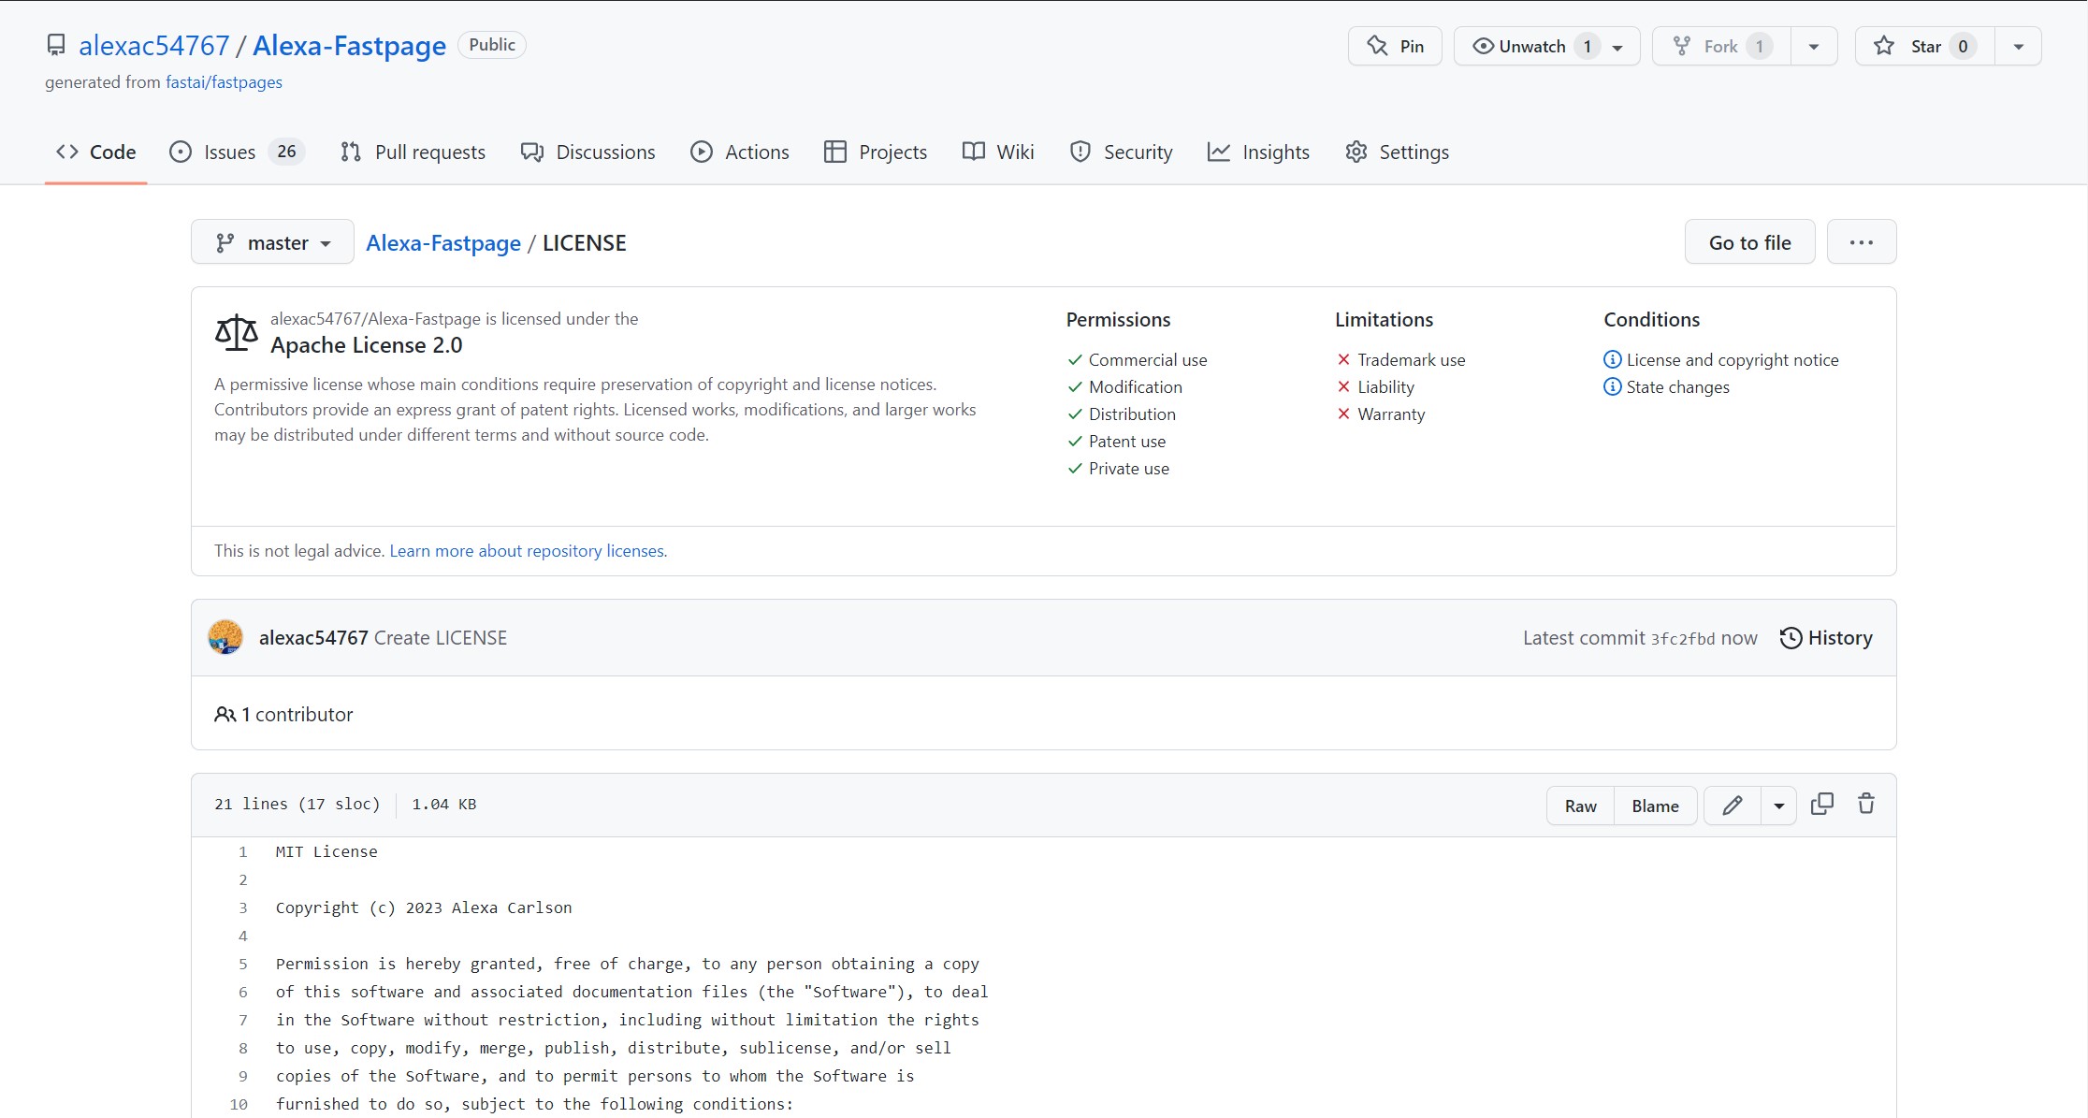Click the 'MIT License' code line

[x=326, y=852]
